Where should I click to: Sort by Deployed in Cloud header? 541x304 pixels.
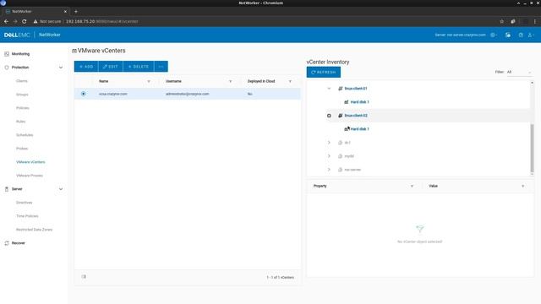(x=261, y=81)
